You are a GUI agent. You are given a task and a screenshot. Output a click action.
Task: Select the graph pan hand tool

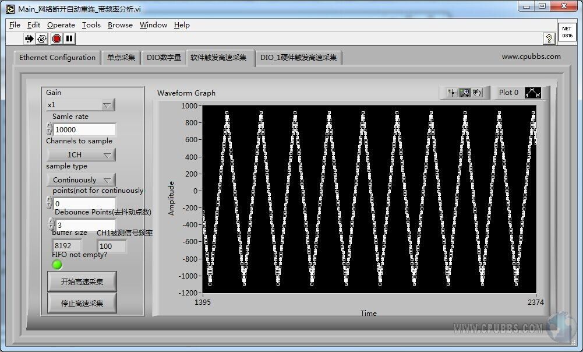[477, 93]
